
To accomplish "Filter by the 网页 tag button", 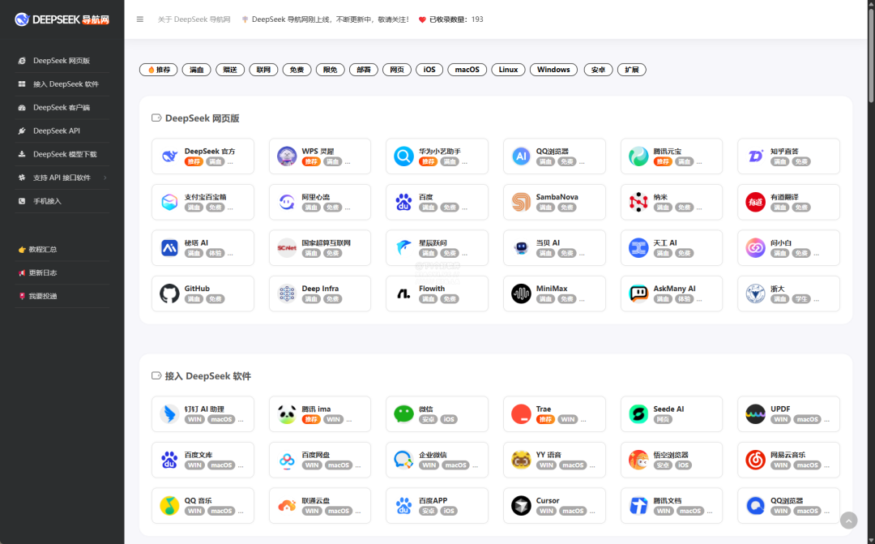I will click(x=397, y=70).
